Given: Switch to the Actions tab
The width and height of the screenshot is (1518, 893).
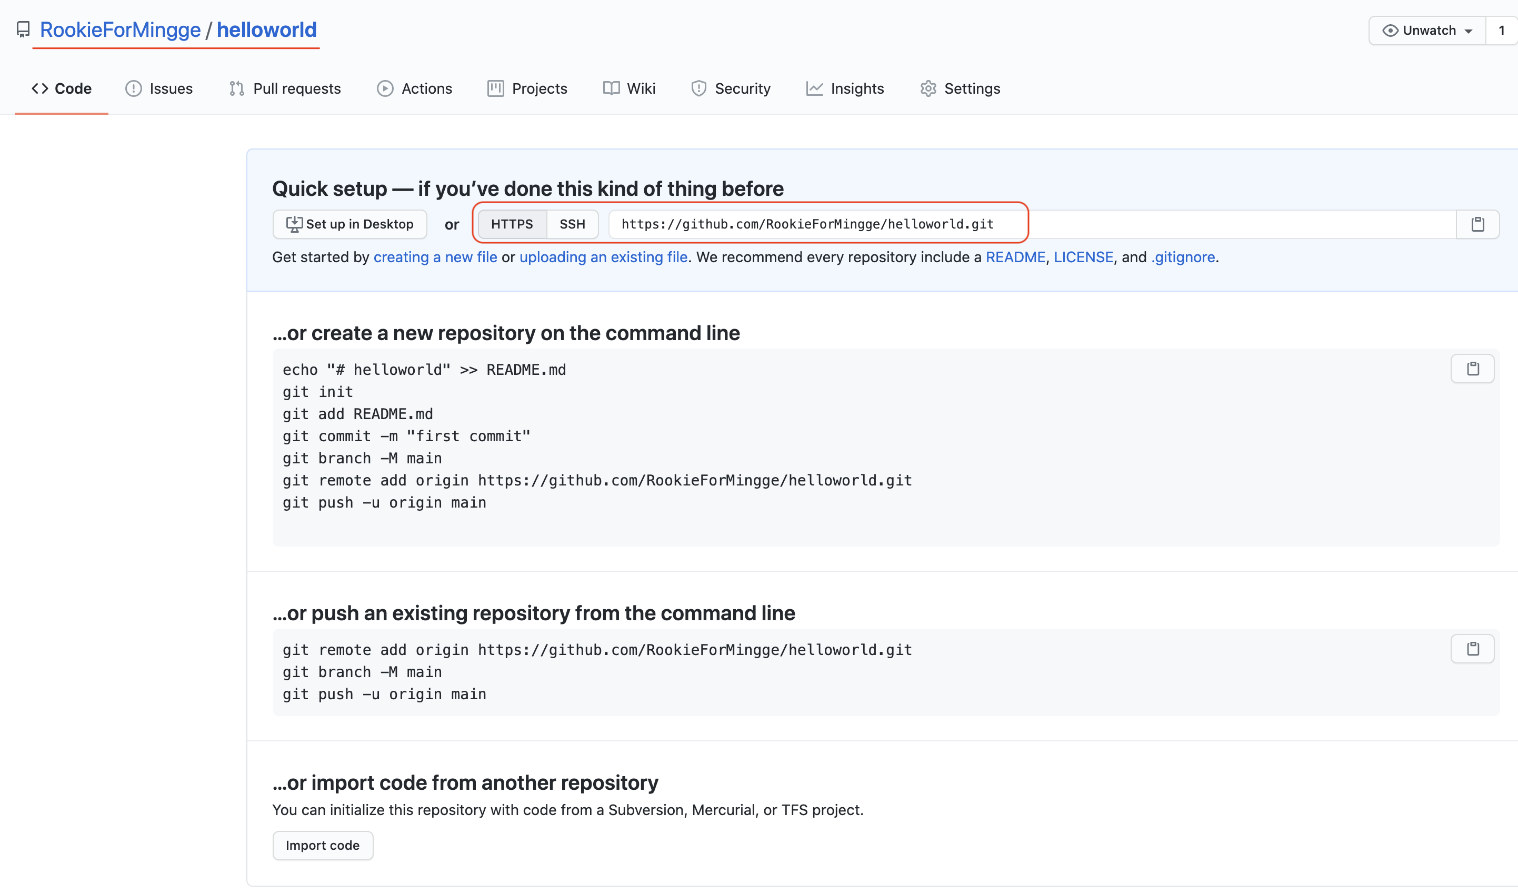Looking at the screenshot, I should point(414,88).
